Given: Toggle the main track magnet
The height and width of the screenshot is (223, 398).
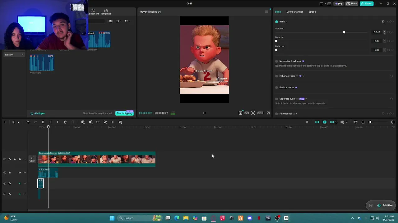Looking at the screenshot, I should (317, 122).
